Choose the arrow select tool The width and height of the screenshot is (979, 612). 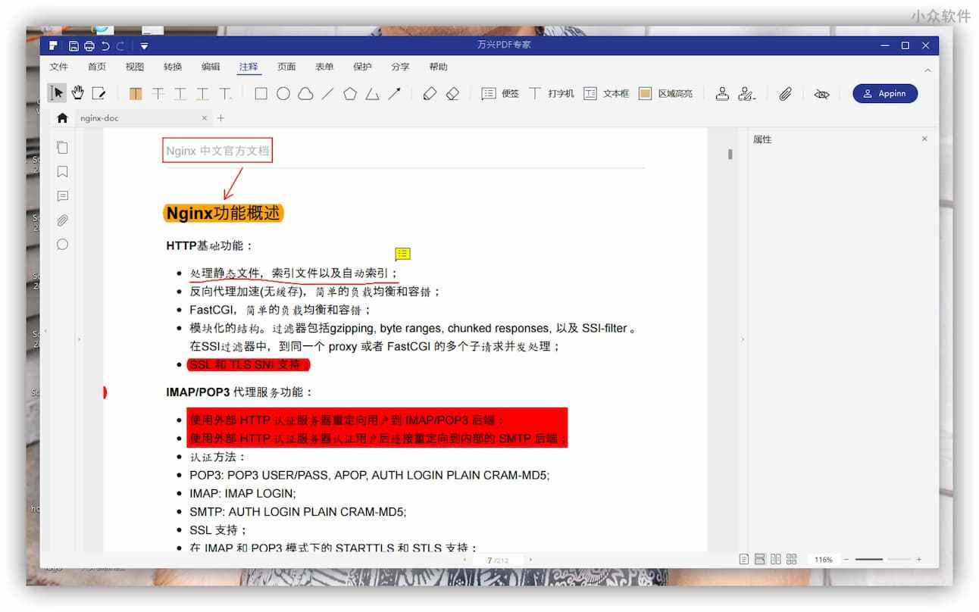pos(58,93)
